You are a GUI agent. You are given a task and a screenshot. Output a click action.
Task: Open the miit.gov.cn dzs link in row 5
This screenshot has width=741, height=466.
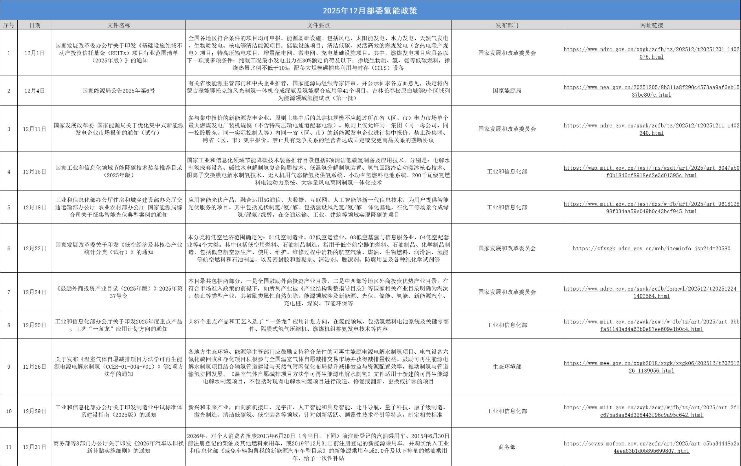pos(652,208)
